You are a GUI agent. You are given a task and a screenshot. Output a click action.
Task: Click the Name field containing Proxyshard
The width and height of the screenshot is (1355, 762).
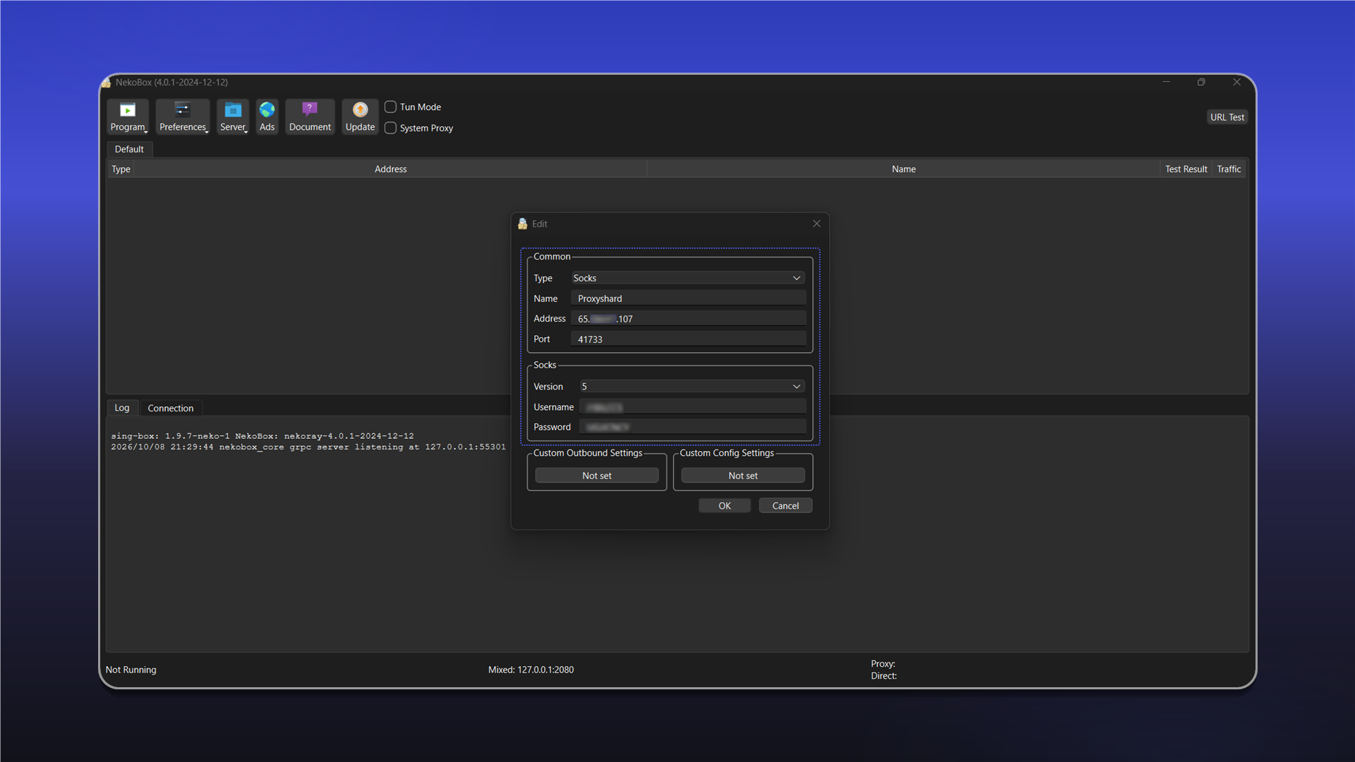(688, 298)
